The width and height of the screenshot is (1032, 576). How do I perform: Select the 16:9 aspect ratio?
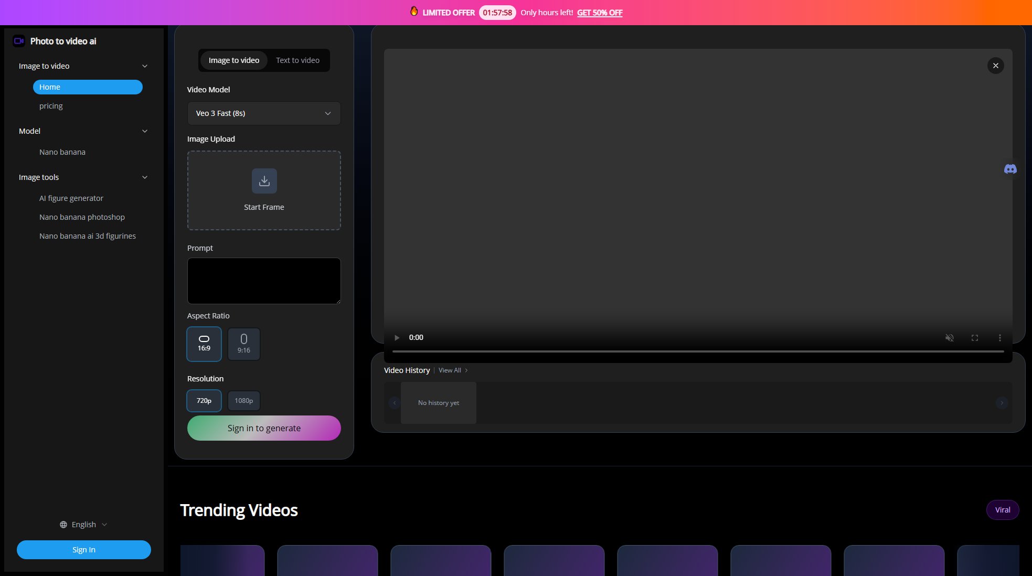point(204,344)
